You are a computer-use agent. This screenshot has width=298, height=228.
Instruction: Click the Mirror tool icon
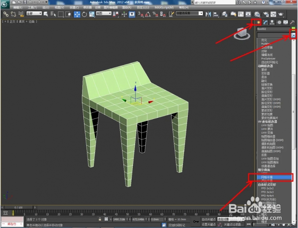[x=208, y=14]
